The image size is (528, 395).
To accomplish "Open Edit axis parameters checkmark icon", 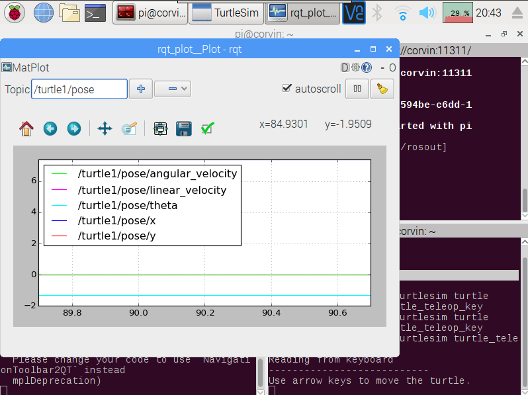I will 208,128.
